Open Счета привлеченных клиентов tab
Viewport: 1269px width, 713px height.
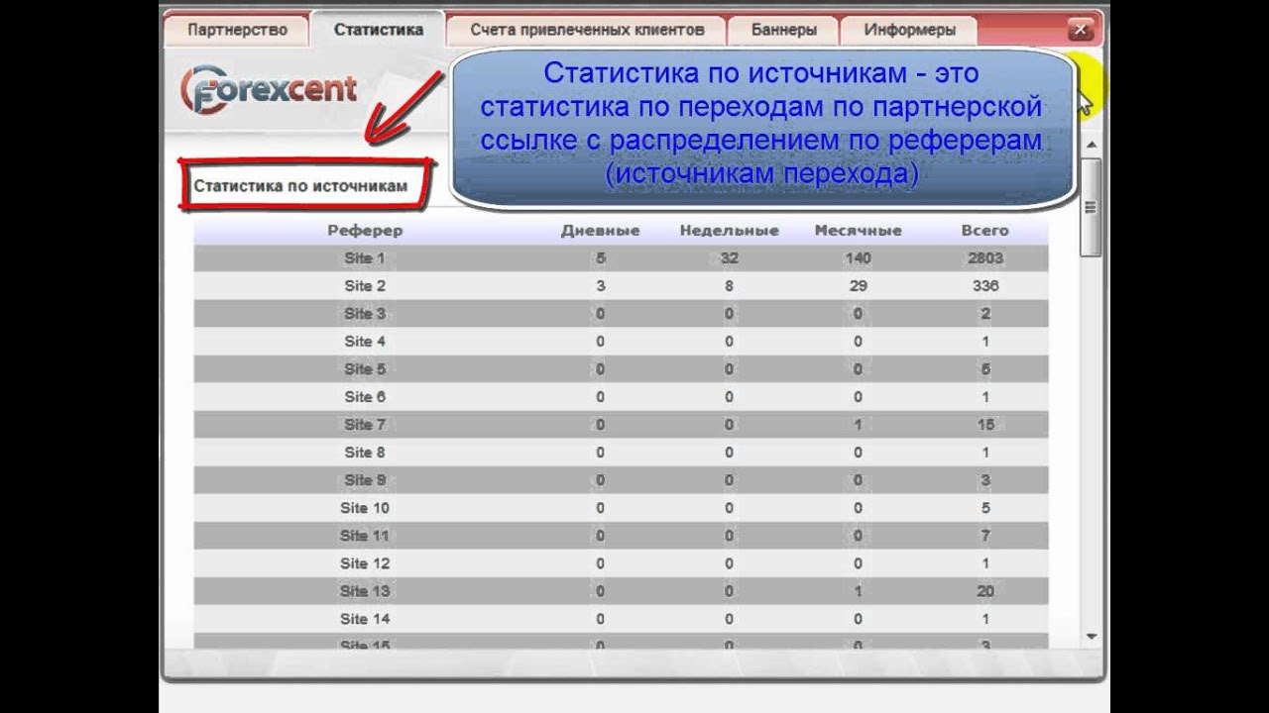click(x=587, y=30)
